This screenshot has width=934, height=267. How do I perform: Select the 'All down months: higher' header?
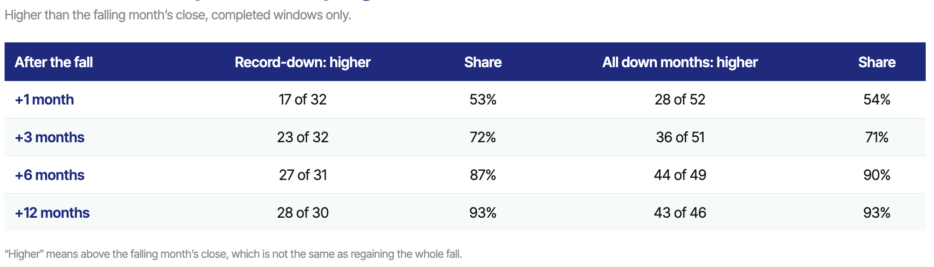(x=680, y=62)
